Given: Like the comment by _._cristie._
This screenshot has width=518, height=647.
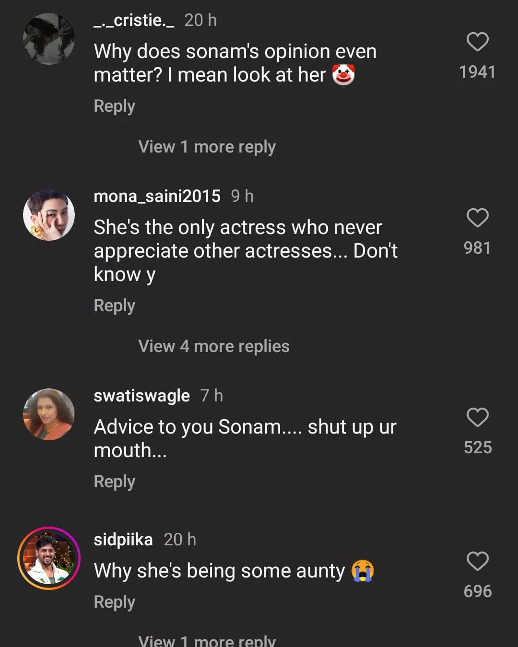Looking at the screenshot, I should (x=477, y=42).
